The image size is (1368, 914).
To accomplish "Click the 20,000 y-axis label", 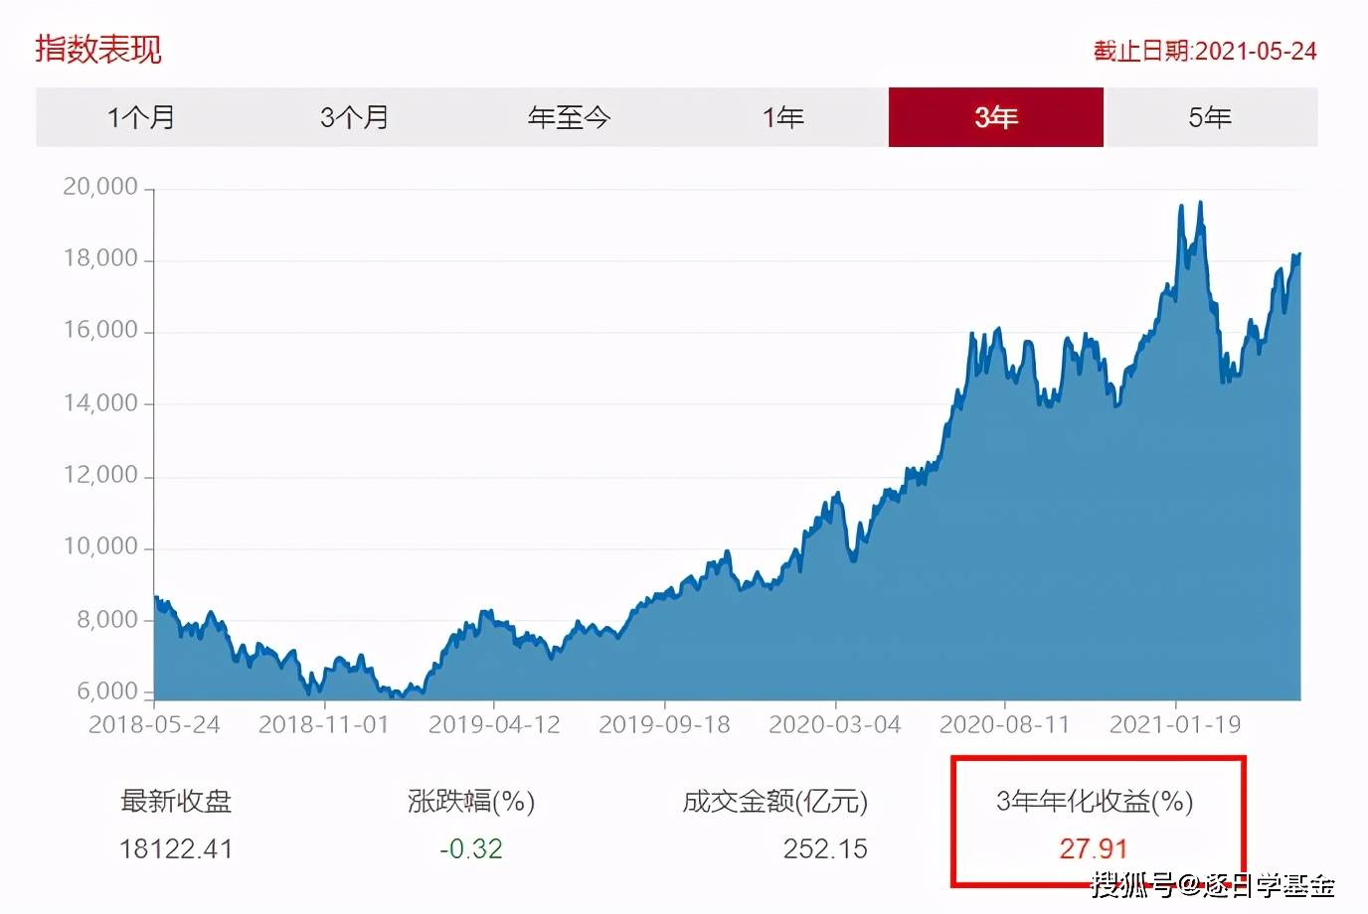I will coord(100,187).
